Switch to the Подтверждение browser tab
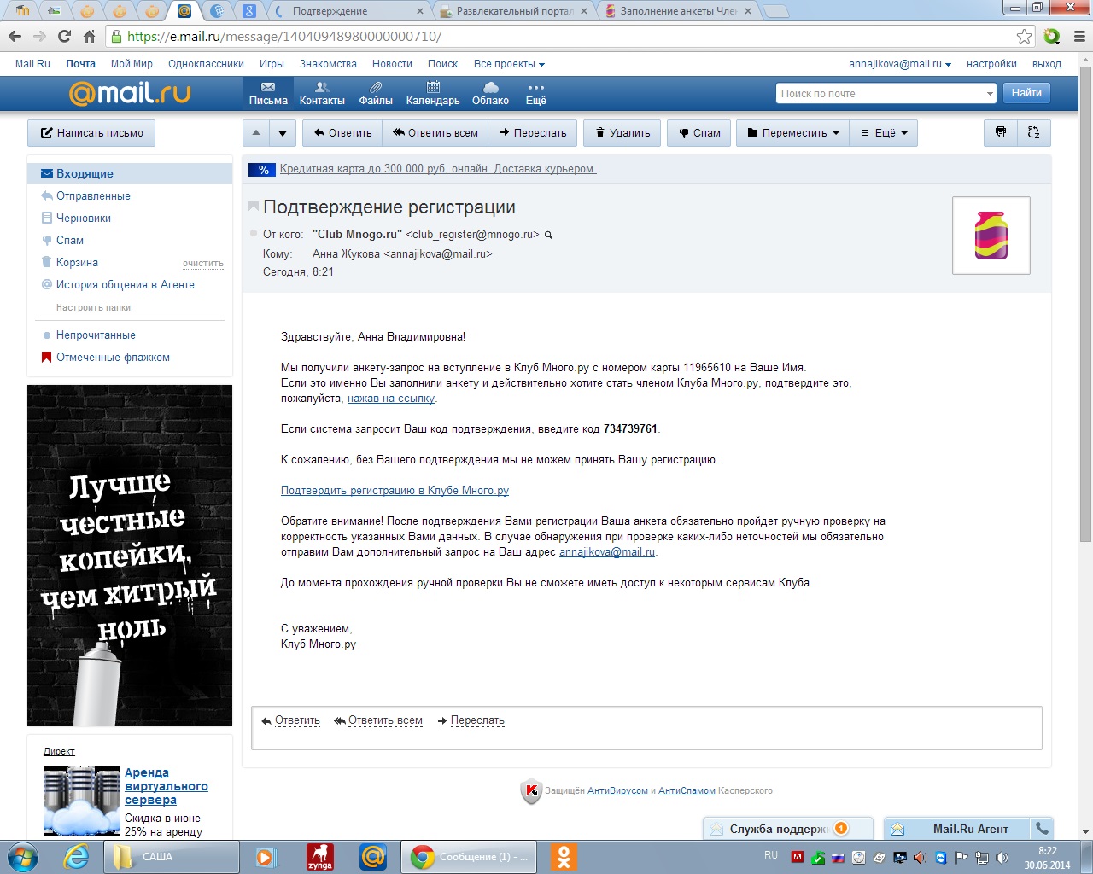The width and height of the screenshot is (1093, 874). pos(348,12)
